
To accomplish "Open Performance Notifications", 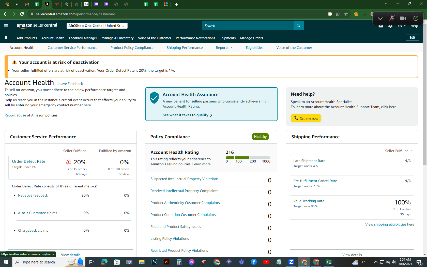I will 195,38.
